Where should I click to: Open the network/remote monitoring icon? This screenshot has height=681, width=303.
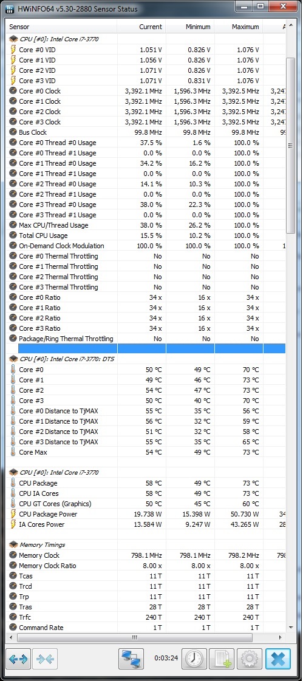[131, 659]
